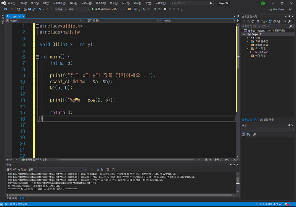Go to next message in output panel
This screenshot has height=207, width=296.
tap(102, 169)
